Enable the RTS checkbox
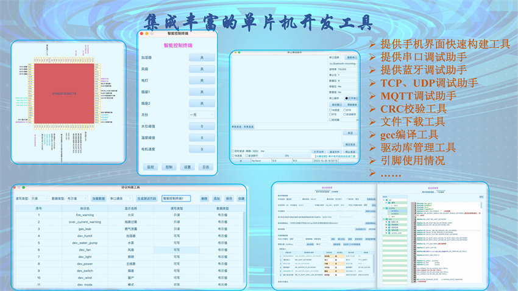Viewport: 518px width, 291px height. [331, 114]
